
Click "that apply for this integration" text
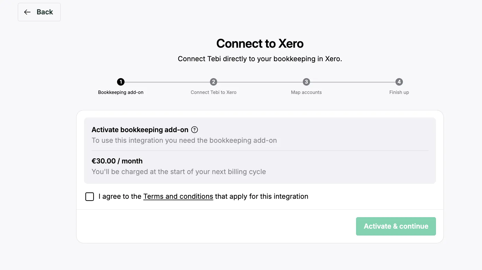pos(261,196)
